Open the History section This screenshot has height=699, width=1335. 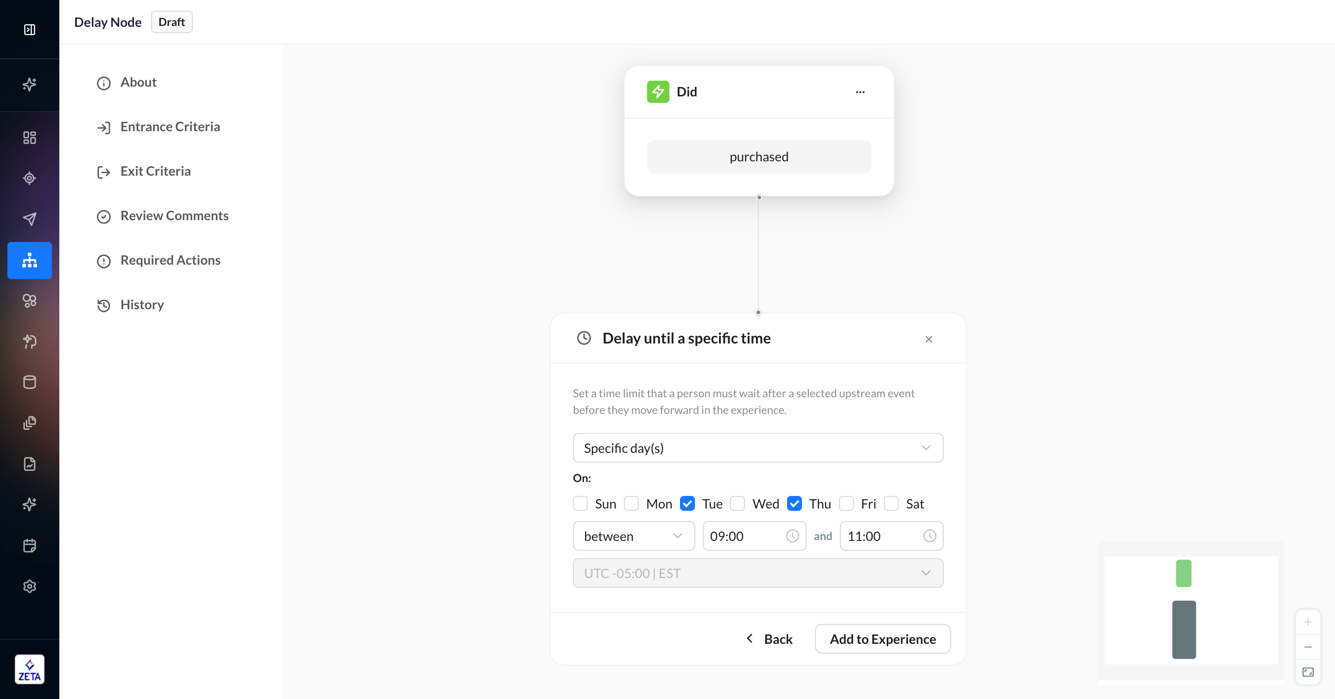click(x=130, y=305)
